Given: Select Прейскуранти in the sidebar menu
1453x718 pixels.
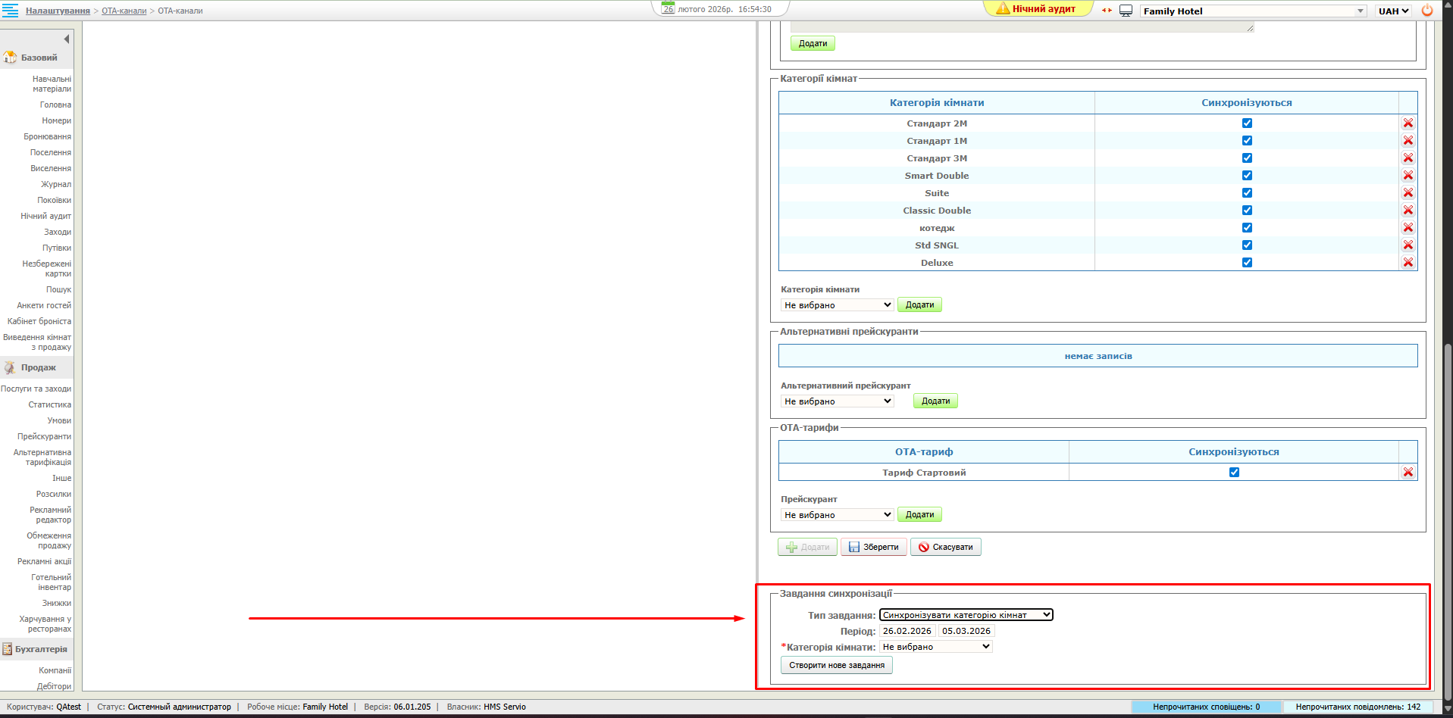Looking at the screenshot, I should 44,437.
